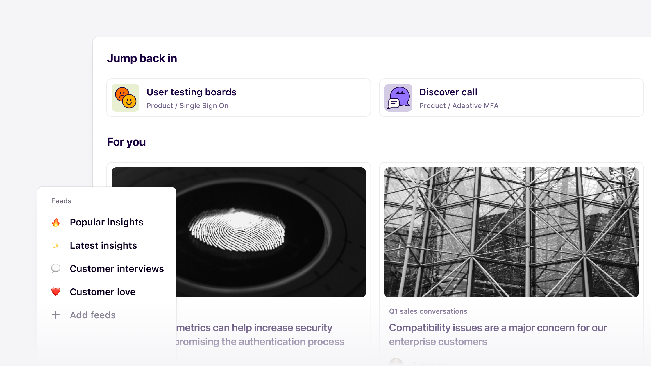651x366 pixels.
Task: Select the Customer love feed
Action: pyautogui.click(x=103, y=292)
